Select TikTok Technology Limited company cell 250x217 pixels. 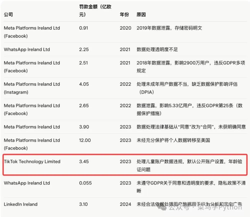tap(32, 161)
